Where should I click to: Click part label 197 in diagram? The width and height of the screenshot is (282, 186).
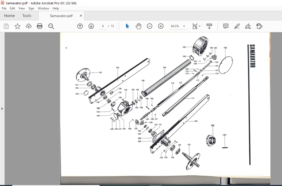click(224, 135)
